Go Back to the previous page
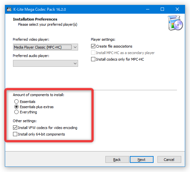190x172 pixels. point(117,160)
